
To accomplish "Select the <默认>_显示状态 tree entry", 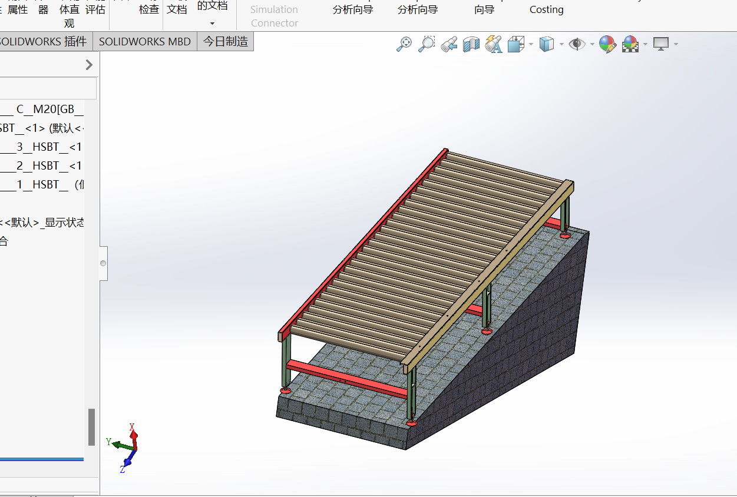I will (x=42, y=223).
